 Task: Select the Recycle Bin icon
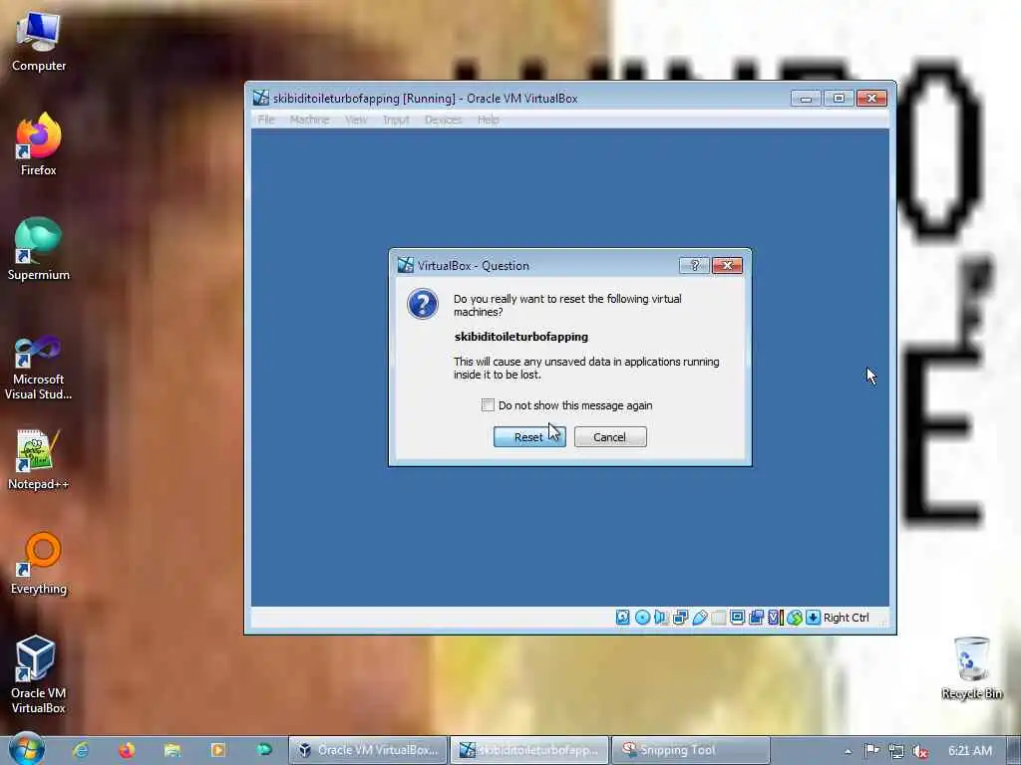[x=971, y=668]
